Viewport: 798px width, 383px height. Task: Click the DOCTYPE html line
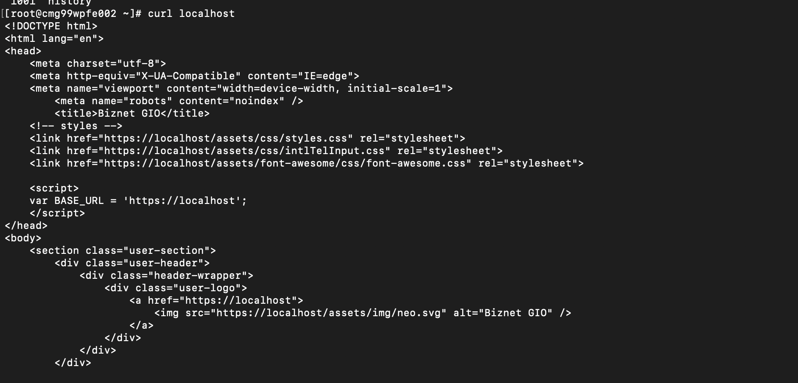51,26
